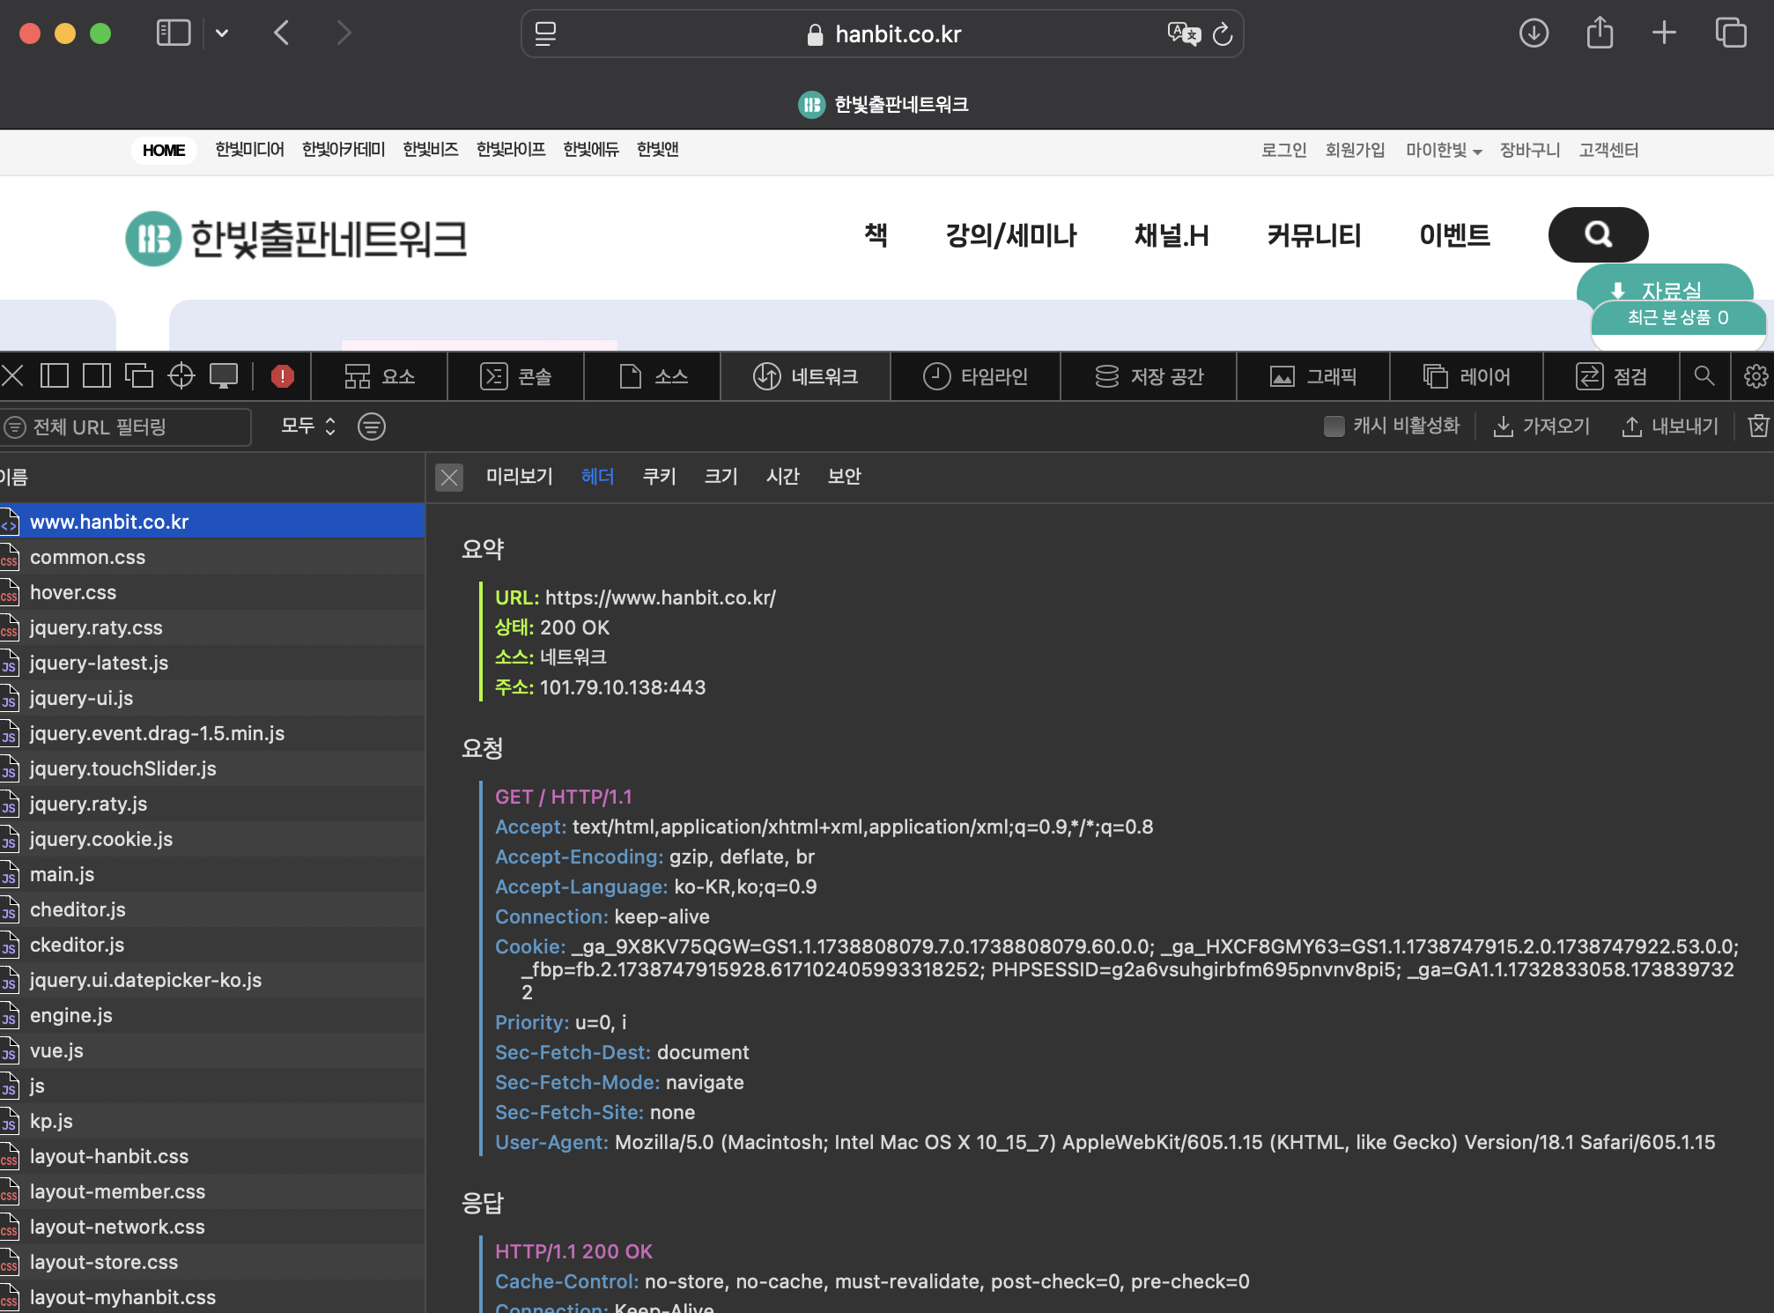
Task: Click the 한빛출판네트워크 logo
Action: pyautogui.click(x=296, y=238)
